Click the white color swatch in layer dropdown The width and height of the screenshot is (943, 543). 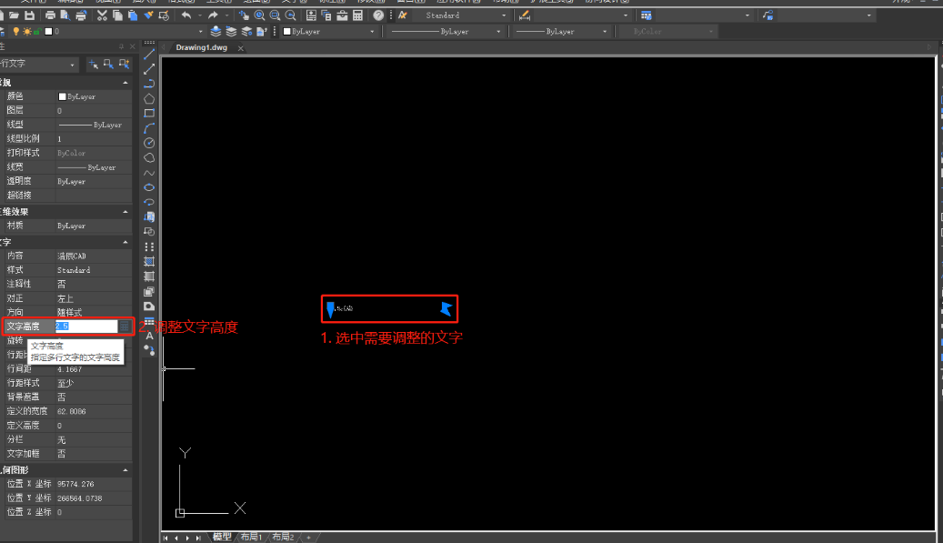49,31
